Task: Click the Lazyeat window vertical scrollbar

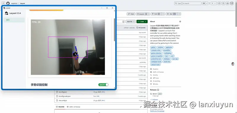Action: [x=114, y=30]
